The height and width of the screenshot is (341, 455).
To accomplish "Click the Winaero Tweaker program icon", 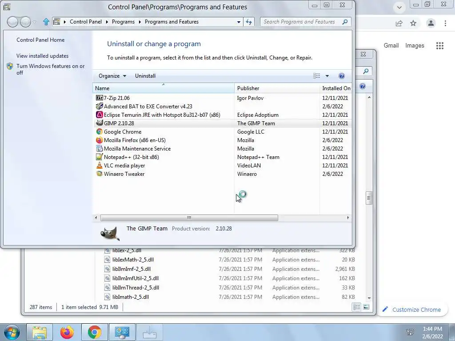I will (x=99, y=174).
